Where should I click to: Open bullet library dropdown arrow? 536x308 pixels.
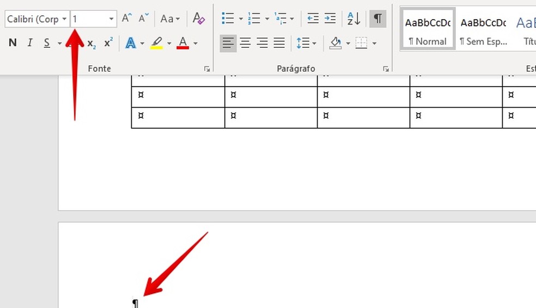pos(241,19)
